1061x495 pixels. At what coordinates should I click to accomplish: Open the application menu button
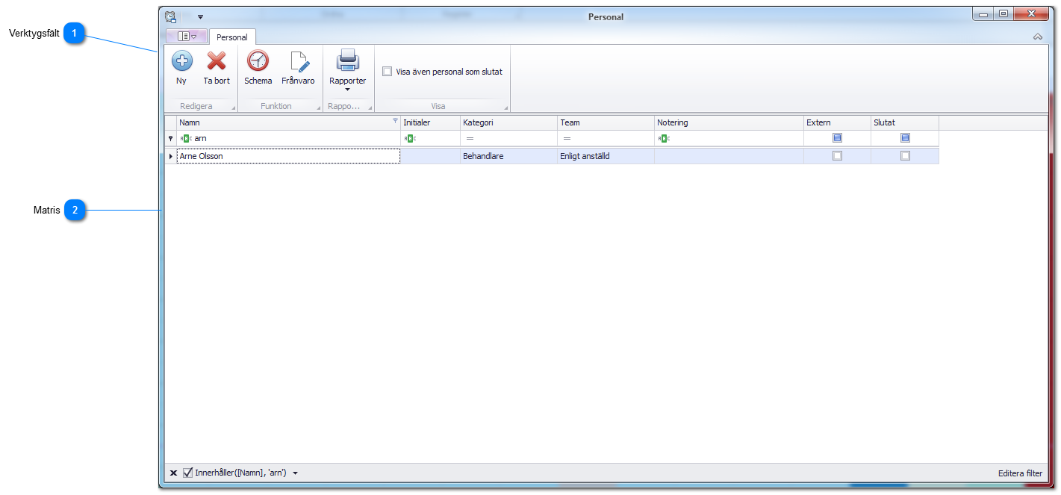pos(187,36)
